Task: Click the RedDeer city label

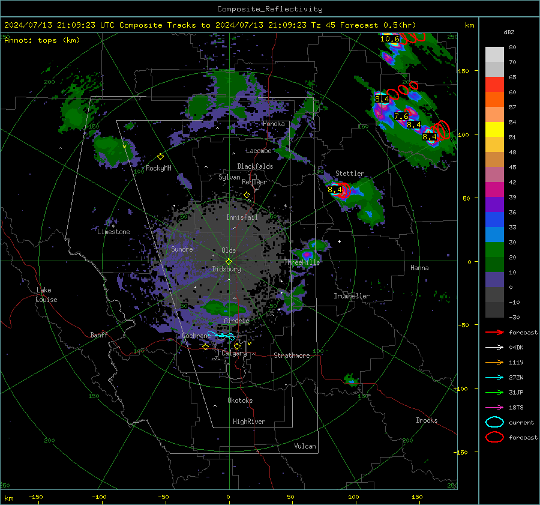Action: [254, 182]
